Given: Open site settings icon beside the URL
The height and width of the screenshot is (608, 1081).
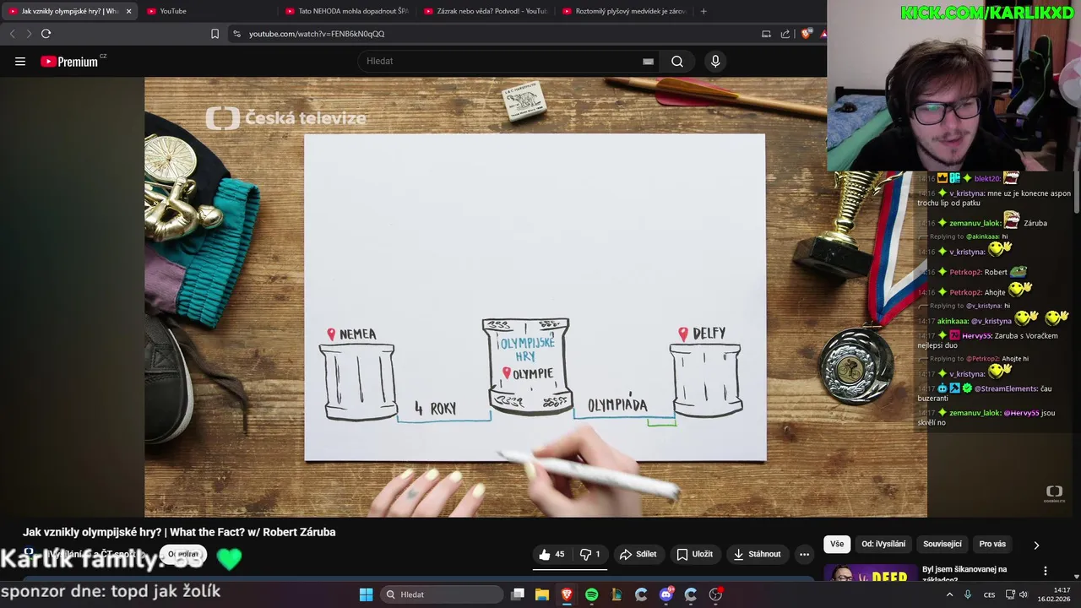Looking at the screenshot, I should (236, 34).
